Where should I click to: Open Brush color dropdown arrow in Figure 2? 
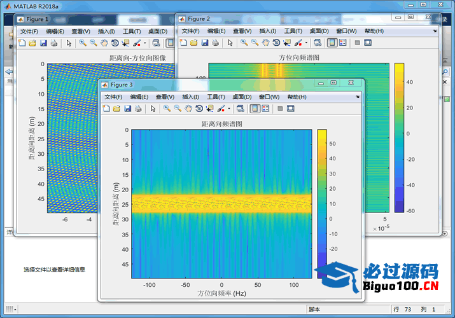click(306, 43)
